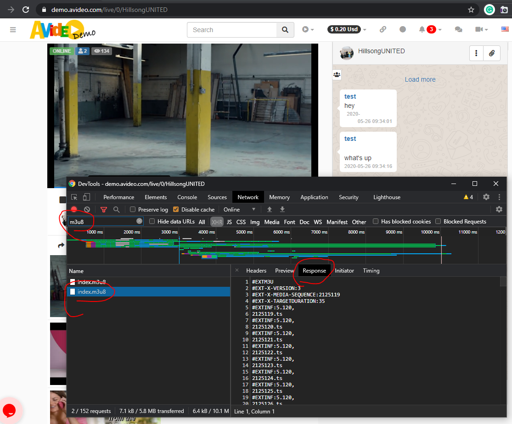Screen dimensions: 512x424
Task: Open the US flag language selector
Action: pyautogui.click(x=505, y=29)
